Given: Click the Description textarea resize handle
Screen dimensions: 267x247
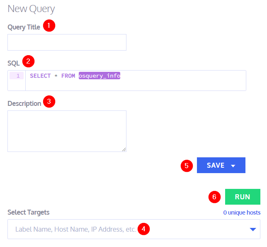Looking at the screenshot, I should pyautogui.click(x=124, y=149).
